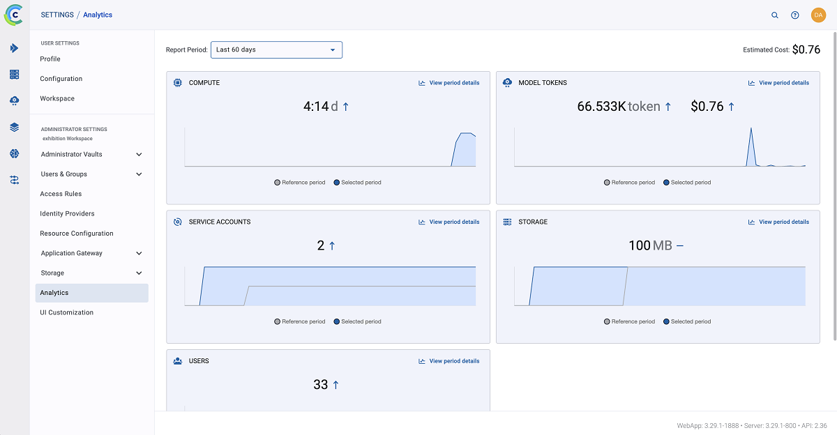Open the cloud model icon in sidebar

(x=15, y=101)
